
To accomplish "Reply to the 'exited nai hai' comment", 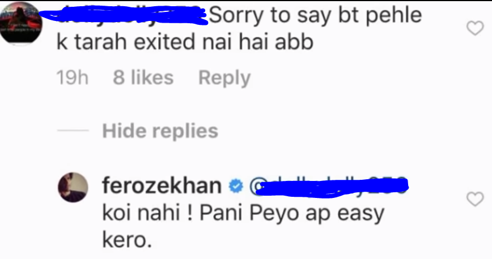I will 224,77.
